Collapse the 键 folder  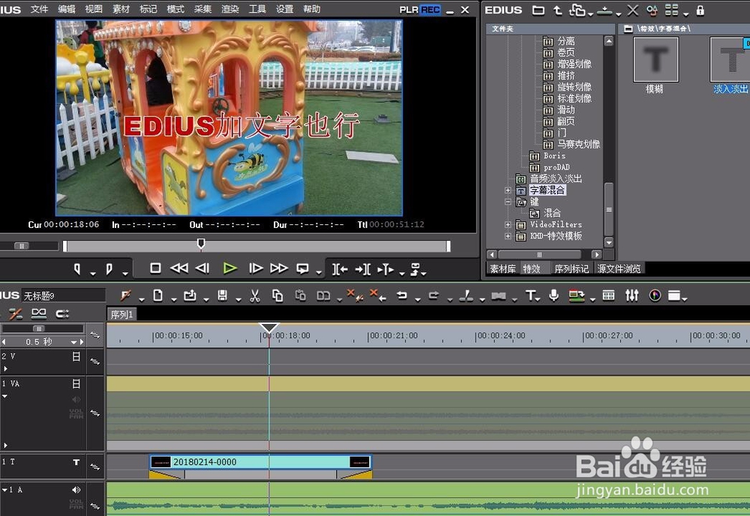(508, 202)
